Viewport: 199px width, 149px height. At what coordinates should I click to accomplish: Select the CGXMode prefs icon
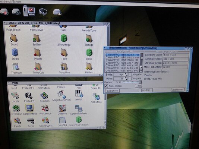point(96,96)
